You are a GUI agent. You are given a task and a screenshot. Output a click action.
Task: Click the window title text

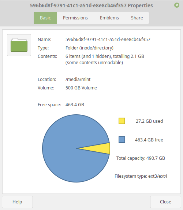(x=91, y=5)
